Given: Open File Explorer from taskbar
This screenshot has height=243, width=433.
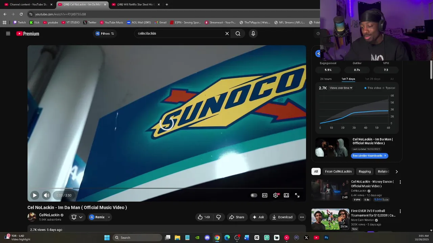Looking at the screenshot, I should point(177,238).
